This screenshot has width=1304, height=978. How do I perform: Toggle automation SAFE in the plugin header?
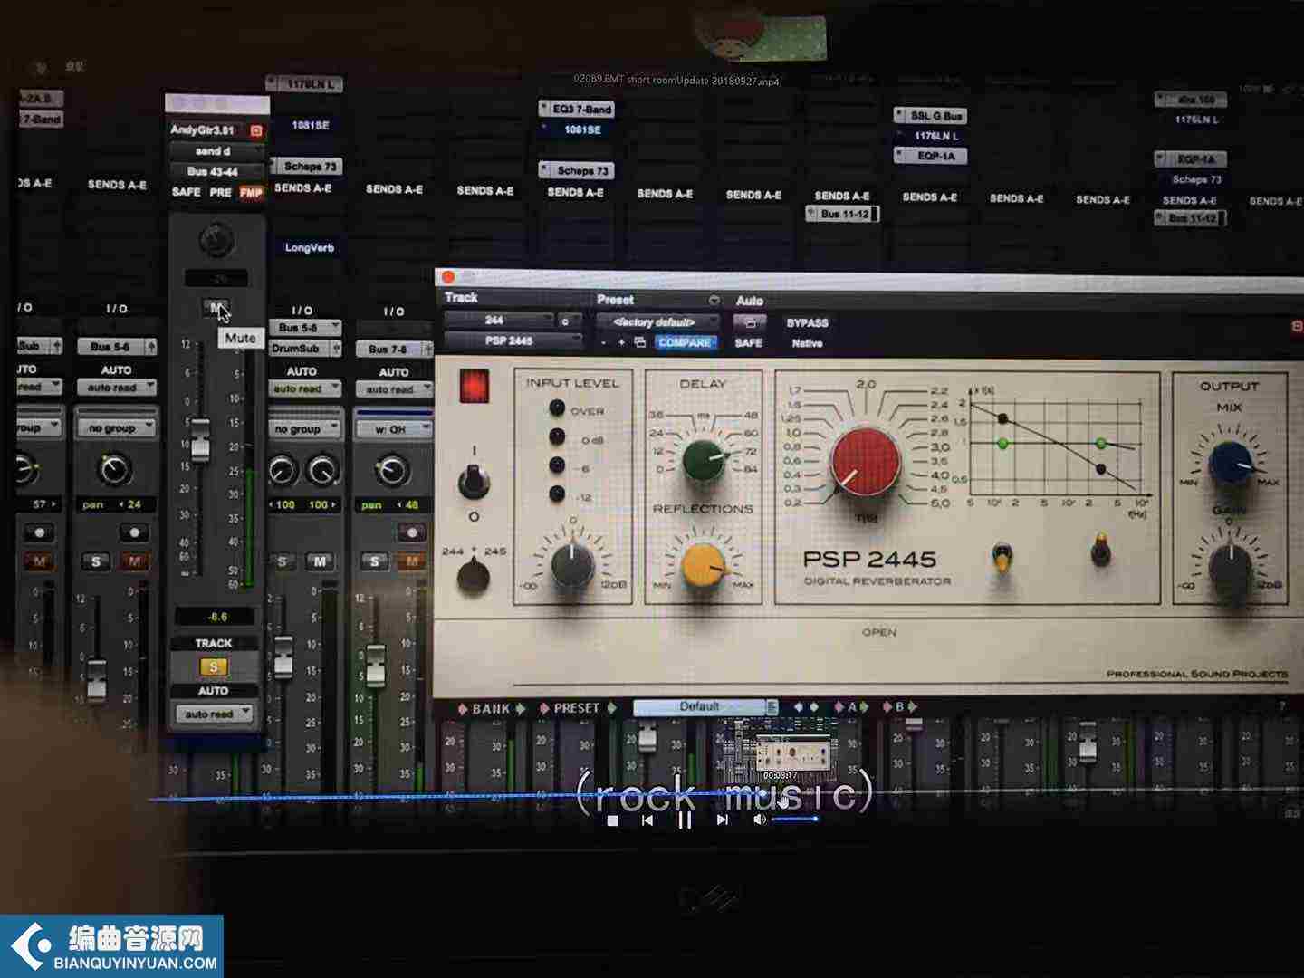[x=748, y=343]
